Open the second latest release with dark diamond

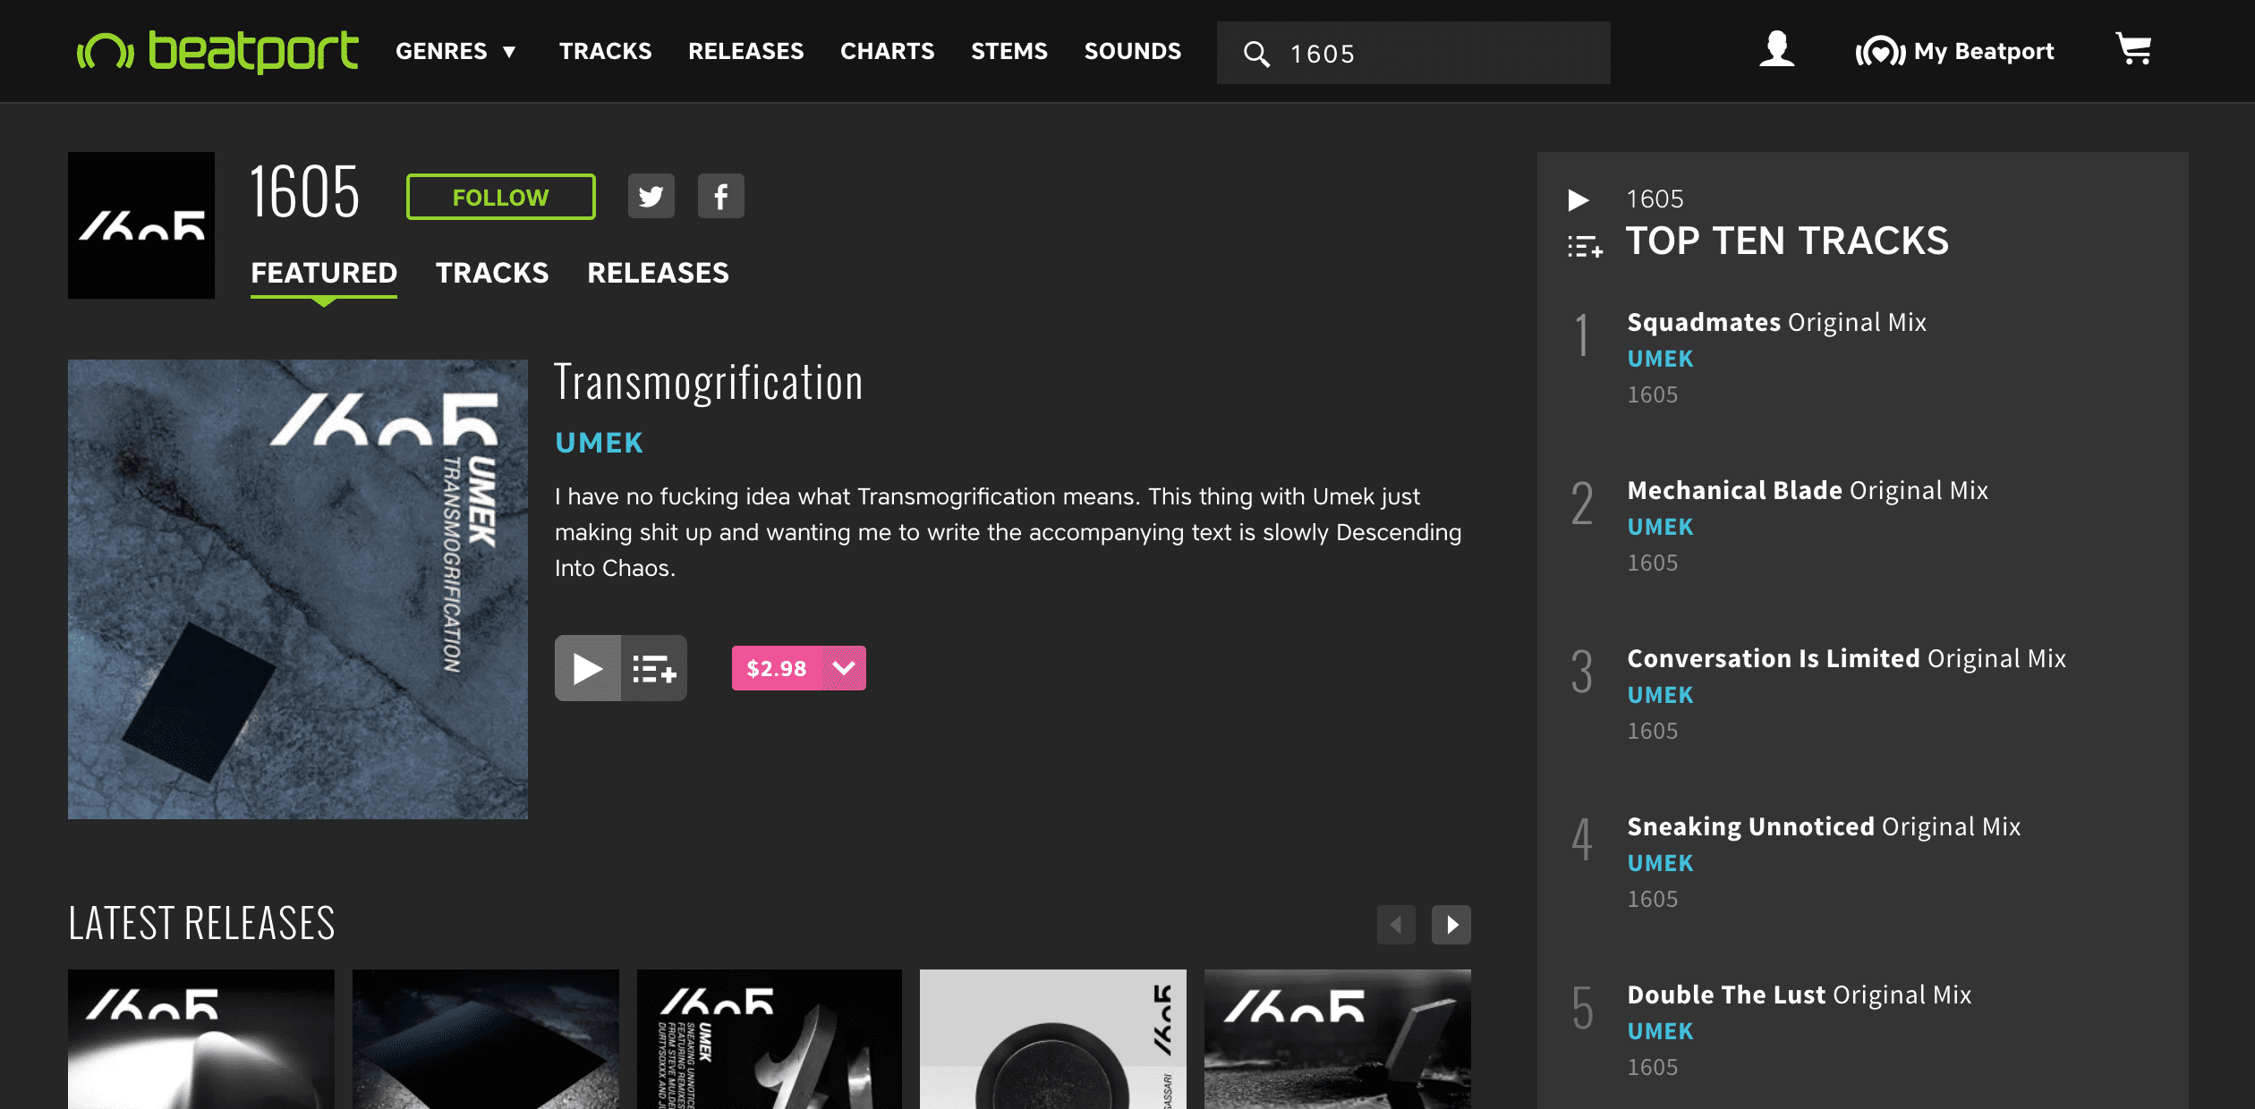[x=485, y=1039]
